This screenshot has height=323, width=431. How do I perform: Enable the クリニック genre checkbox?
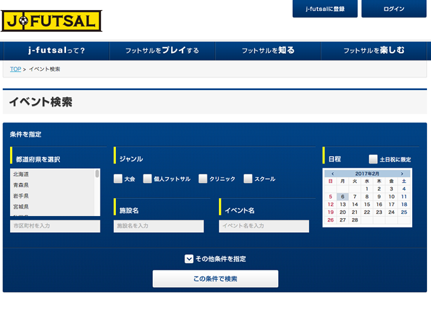(x=203, y=179)
